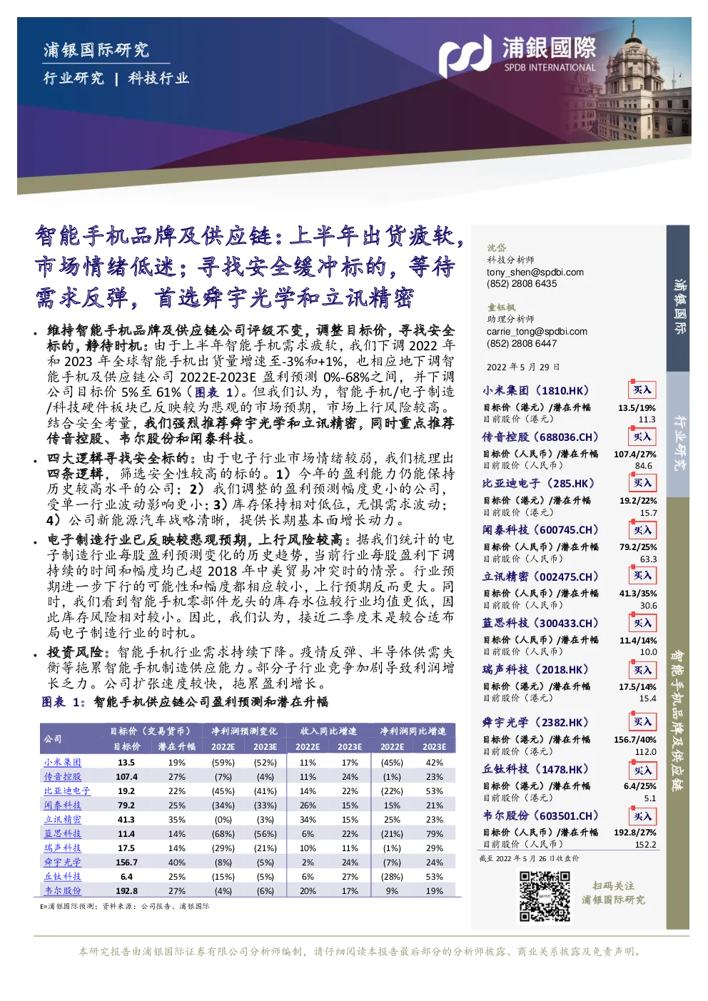Click the 净利润同比增速 column header in the table
Image resolution: width=708 pixels, height=1001 pixels.
[x=413, y=731]
